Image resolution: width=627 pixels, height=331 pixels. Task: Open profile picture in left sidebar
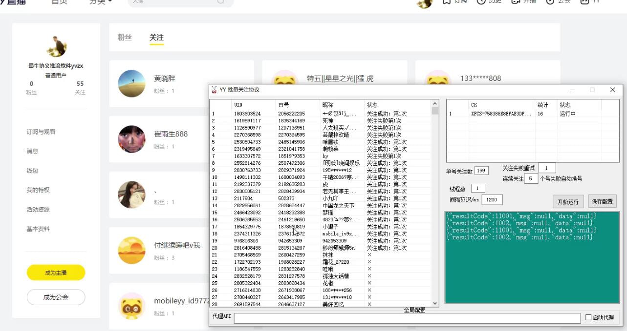(x=56, y=47)
